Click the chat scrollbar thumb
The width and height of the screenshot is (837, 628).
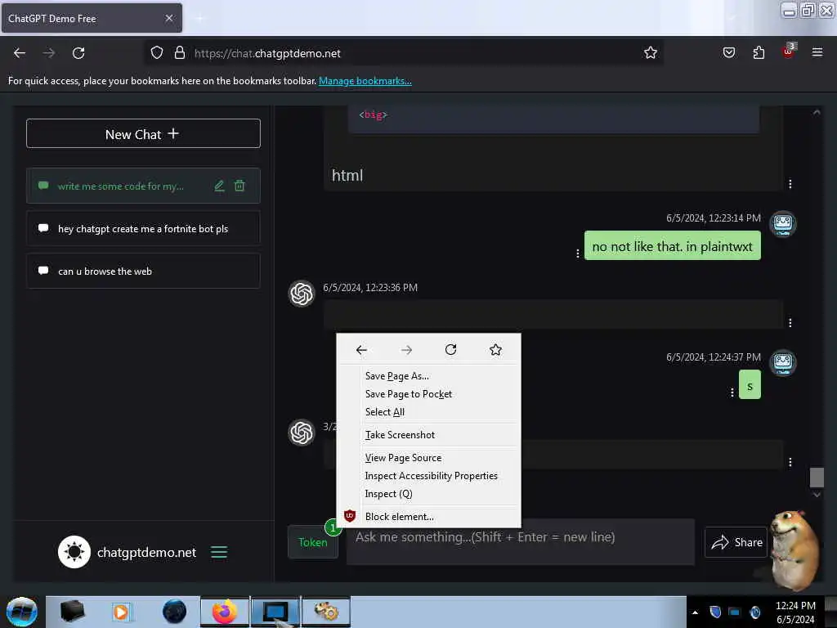pyautogui.click(x=817, y=478)
